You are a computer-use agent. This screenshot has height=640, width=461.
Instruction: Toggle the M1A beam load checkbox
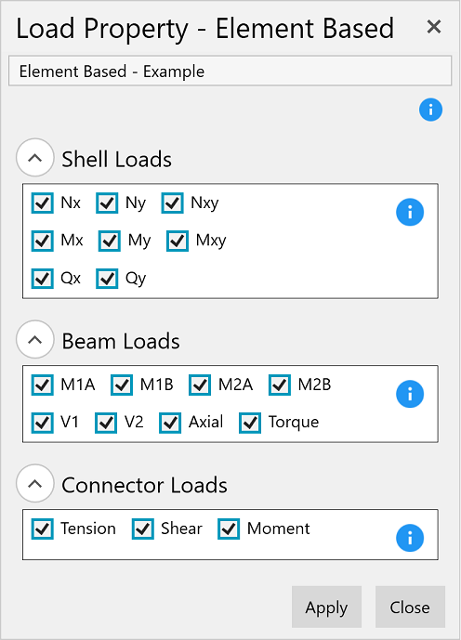[x=43, y=385]
